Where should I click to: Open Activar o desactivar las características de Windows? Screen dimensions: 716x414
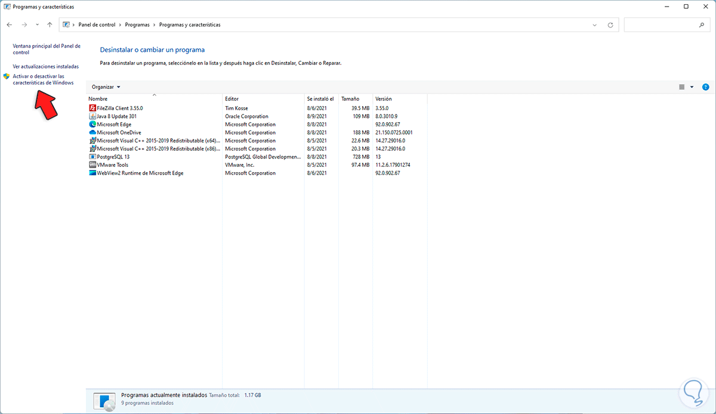click(43, 79)
